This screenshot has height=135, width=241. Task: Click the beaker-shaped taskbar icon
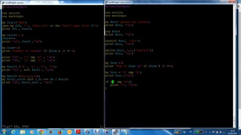(97, 132)
